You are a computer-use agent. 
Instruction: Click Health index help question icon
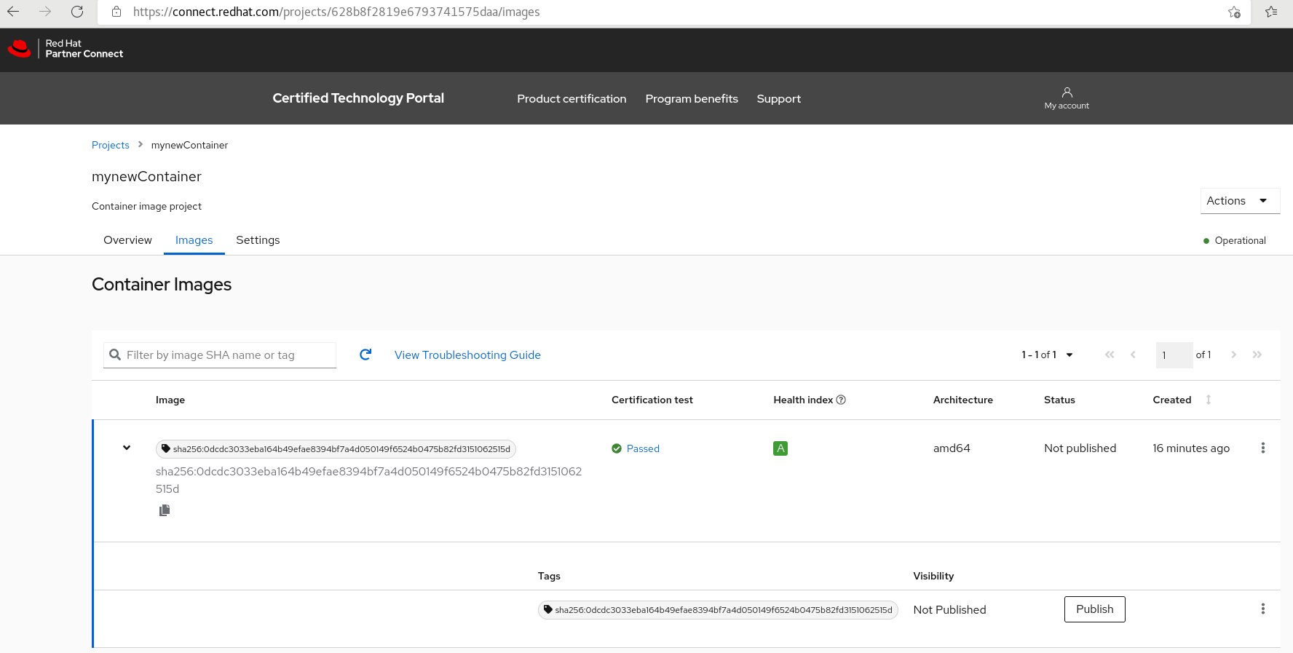point(841,400)
